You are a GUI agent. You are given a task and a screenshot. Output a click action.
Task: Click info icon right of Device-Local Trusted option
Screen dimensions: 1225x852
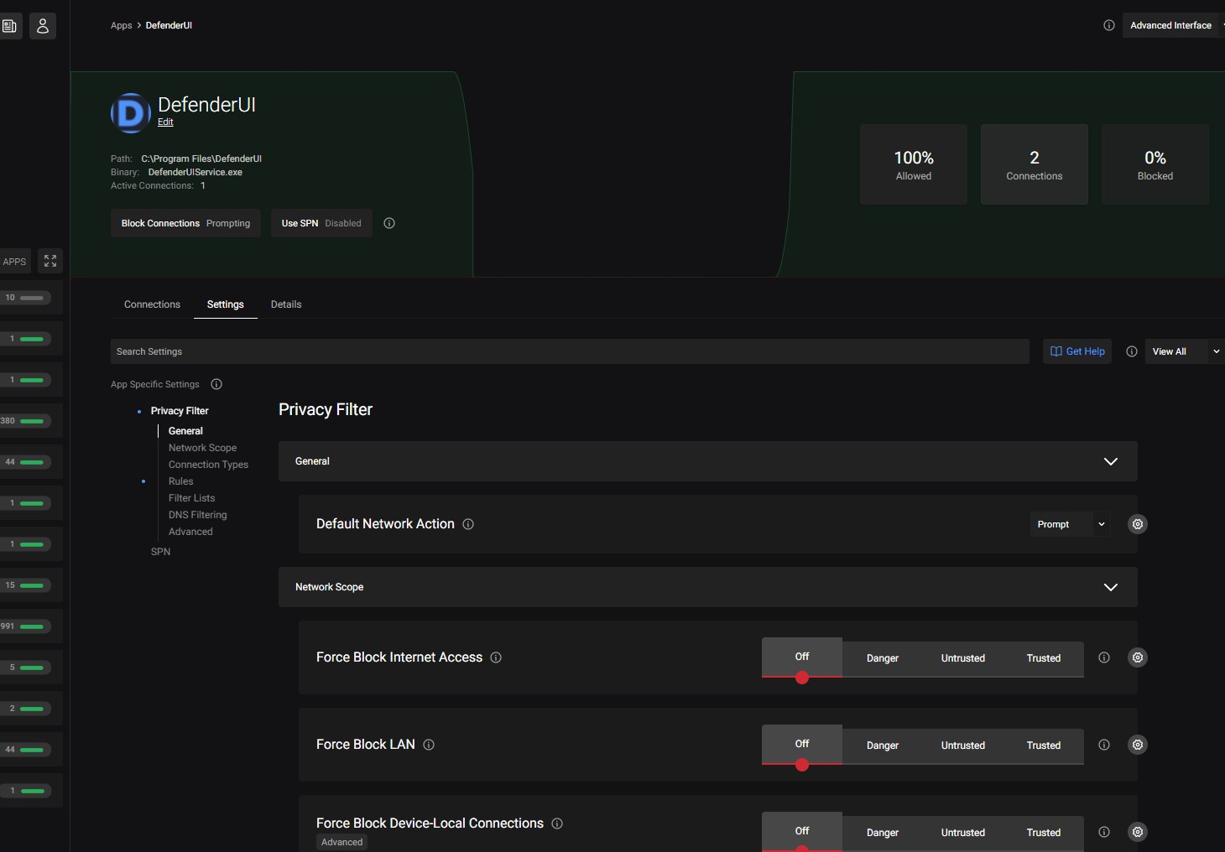[x=1104, y=832]
